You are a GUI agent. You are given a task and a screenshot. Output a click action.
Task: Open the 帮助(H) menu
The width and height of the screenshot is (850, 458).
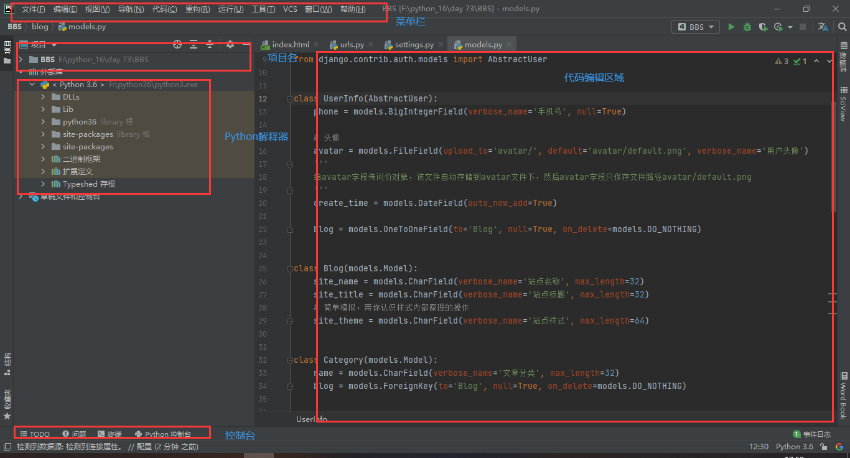(x=353, y=9)
